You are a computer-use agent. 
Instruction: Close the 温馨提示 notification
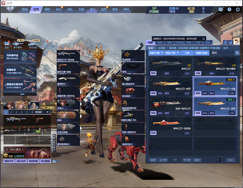203,39
